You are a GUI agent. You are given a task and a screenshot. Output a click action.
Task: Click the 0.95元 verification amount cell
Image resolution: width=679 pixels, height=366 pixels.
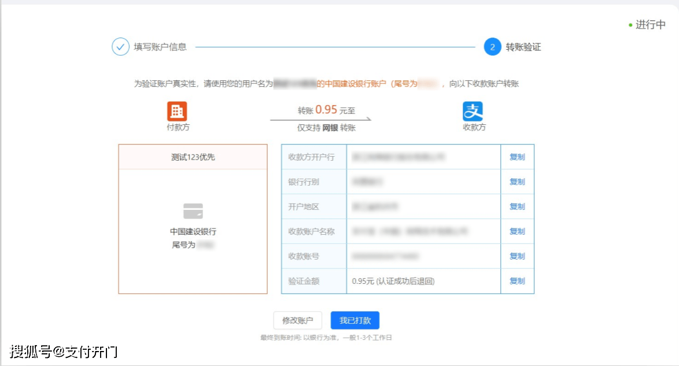click(x=393, y=281)
